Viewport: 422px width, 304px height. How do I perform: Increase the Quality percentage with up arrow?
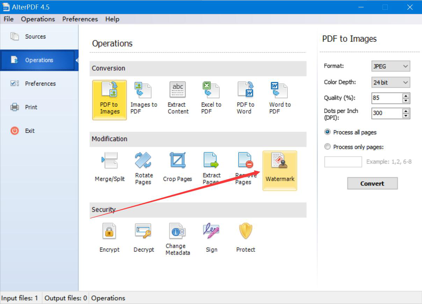click(406, 96)
